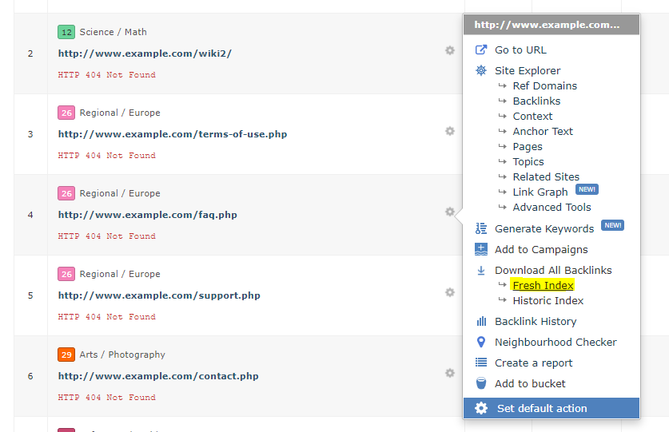Click the Download All Backlinks arrow icon
This screenshot has width=669, height=432.
481,271
